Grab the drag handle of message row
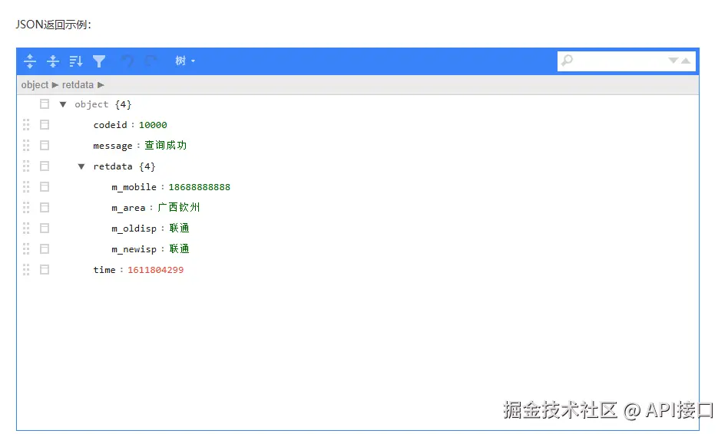 26,146
